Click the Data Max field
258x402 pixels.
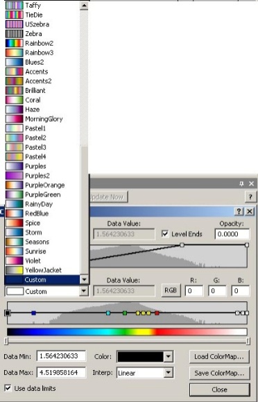click(62, 373)
